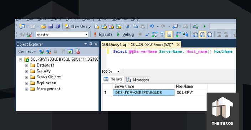This screenshot has height=130, width=251.
Task: Select the SQL-SRV1 HostName result cell
Action: pyautogui.click(x=191, y=93)
